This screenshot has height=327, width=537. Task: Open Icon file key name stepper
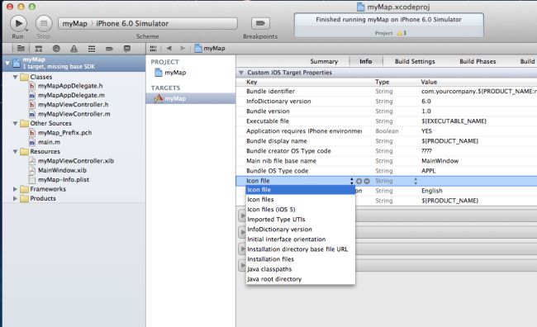(x=351, y=181)
